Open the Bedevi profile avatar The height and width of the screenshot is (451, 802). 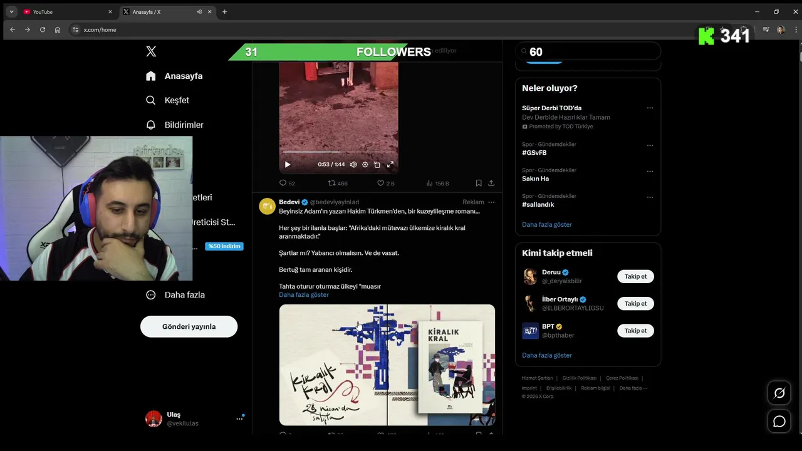[x=267, y=206]
